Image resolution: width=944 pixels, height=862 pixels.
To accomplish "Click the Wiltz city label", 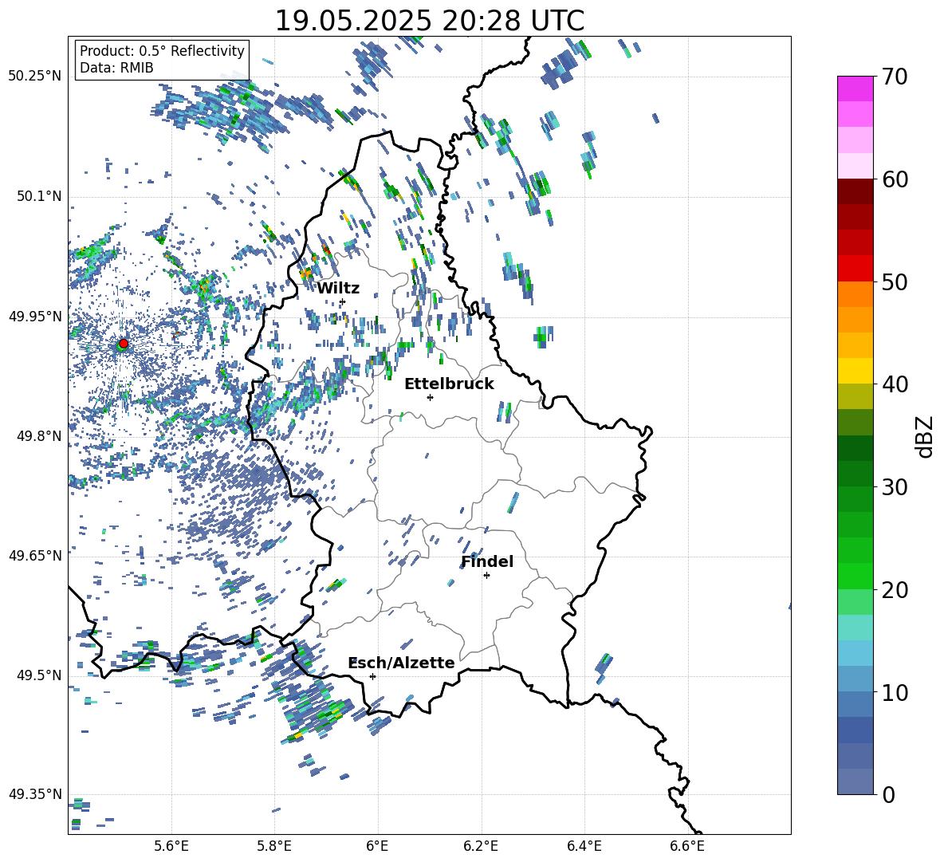I will (338, 289).
